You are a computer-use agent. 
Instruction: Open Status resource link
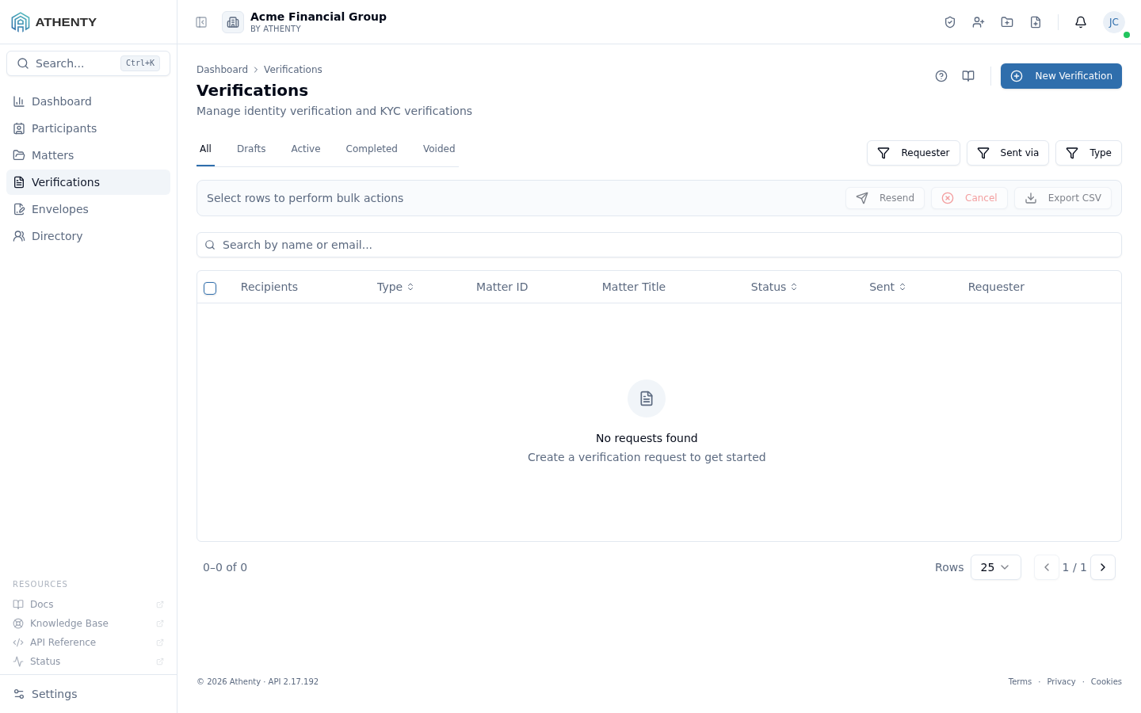click(88, 662)
